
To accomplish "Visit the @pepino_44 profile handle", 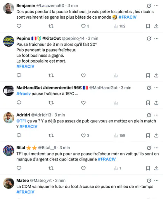I will click(x=73, y=38).
